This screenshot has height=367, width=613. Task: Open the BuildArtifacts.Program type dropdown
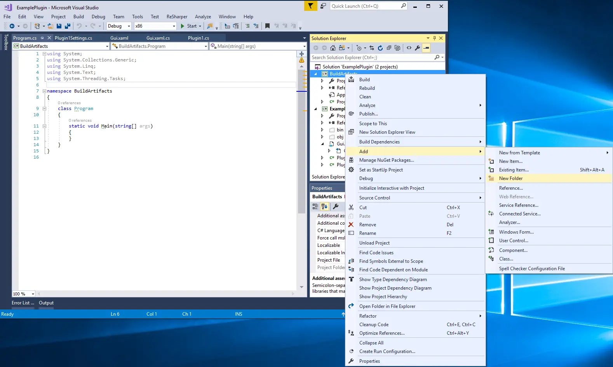tap(160, 46)
